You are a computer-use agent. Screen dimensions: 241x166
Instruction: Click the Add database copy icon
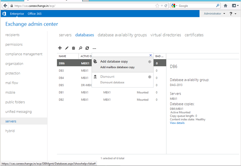pyautogui.click(x=95, y=61)
